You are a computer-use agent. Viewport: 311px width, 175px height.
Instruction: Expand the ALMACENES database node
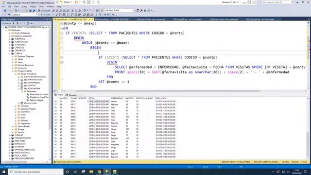[10, 45]
